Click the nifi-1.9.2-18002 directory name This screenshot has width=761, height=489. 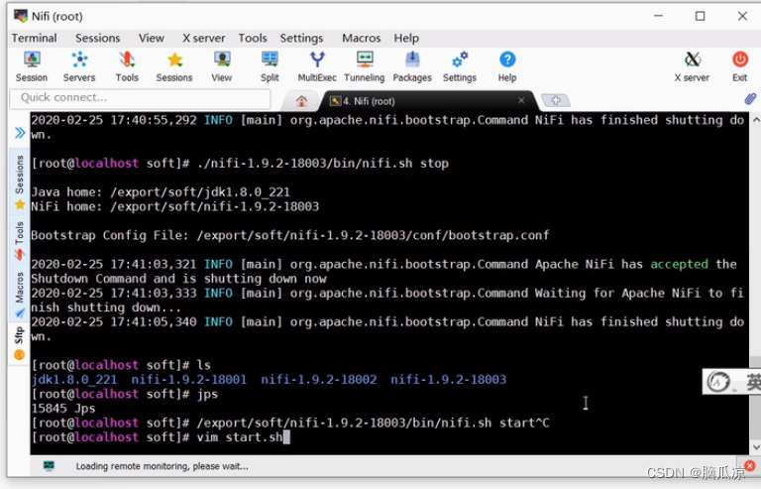319,379
